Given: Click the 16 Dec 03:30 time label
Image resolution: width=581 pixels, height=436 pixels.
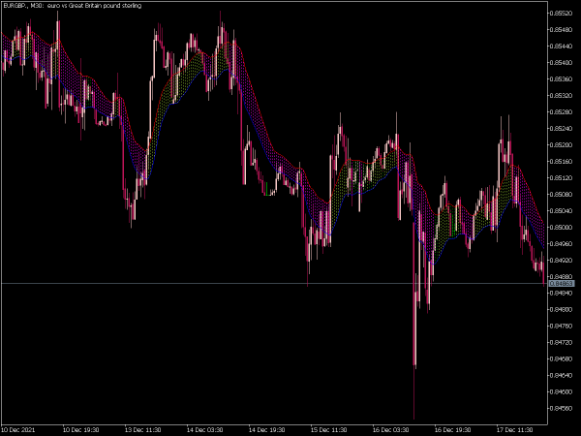Looking at the screenshot, I should pyautogui.click(x=390, y=430).
